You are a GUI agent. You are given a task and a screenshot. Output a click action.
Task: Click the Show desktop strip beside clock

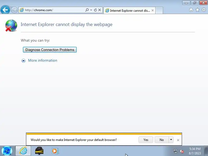click(x=206, y=151)
